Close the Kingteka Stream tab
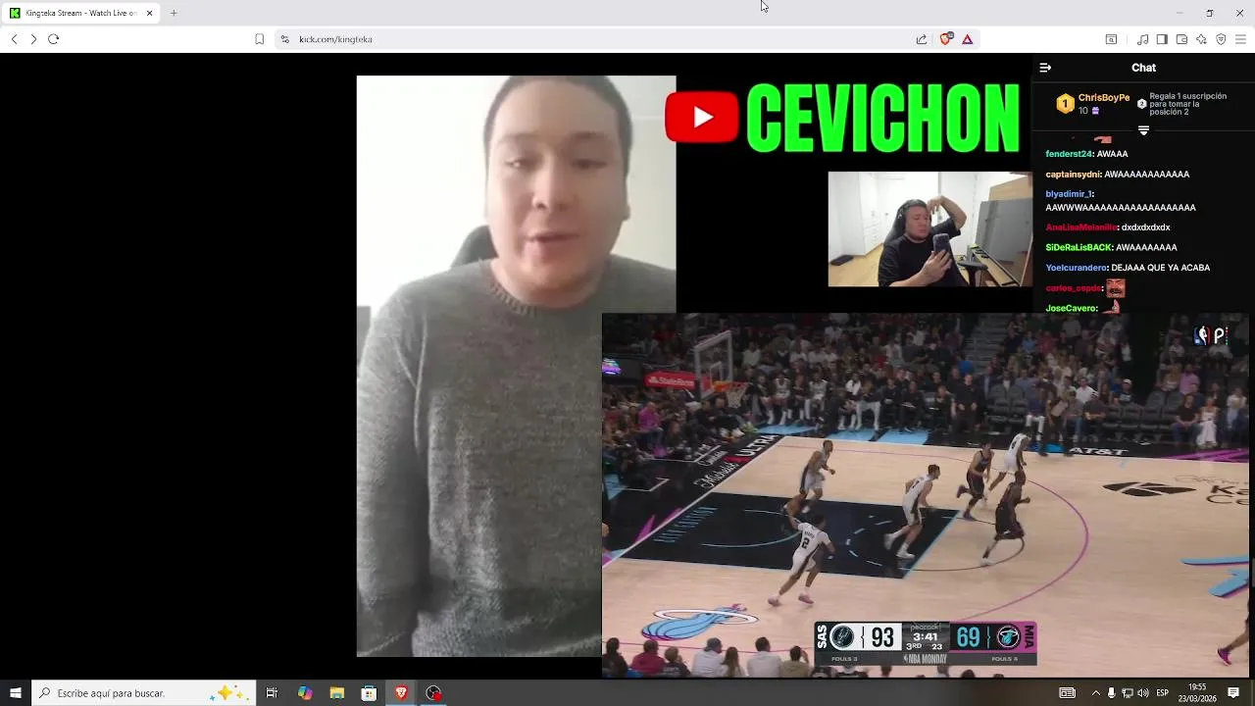1255x706 pixels. point(150,13)
